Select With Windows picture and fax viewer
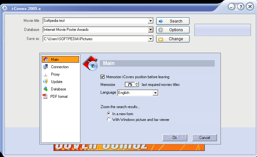This screenshot has height=157, width=257. pyautogui.click(x=109, y=119)
